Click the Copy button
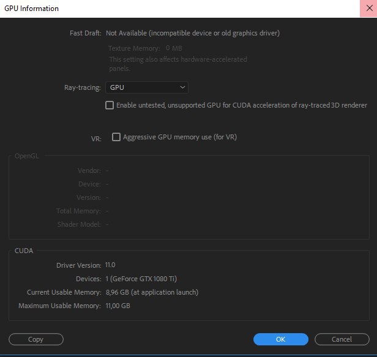 (x=36, y=339)
